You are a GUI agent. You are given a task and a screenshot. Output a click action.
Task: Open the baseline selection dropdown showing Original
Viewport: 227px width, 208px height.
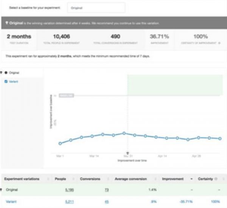tap(96, 7)
